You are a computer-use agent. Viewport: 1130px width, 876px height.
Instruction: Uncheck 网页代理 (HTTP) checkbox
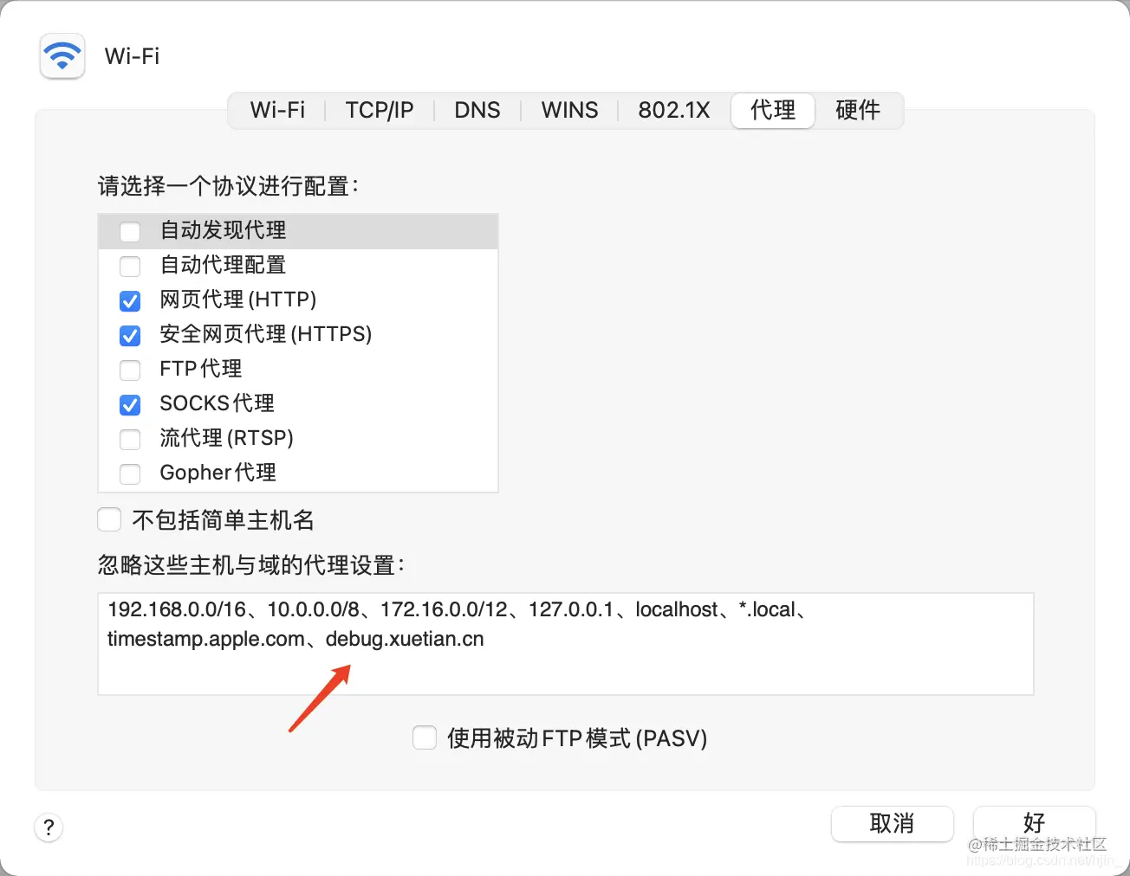tap(130, 300)
